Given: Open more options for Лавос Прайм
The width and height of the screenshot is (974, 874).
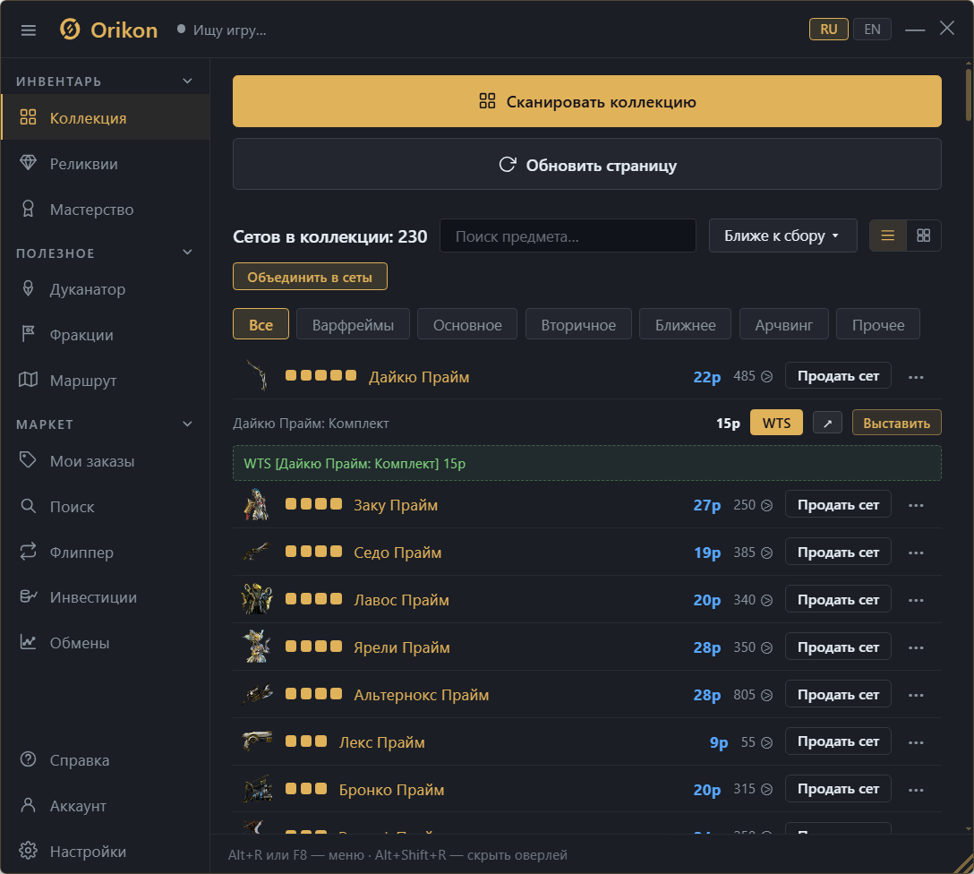Looking at the screenshot, I should tap(916, 600).
